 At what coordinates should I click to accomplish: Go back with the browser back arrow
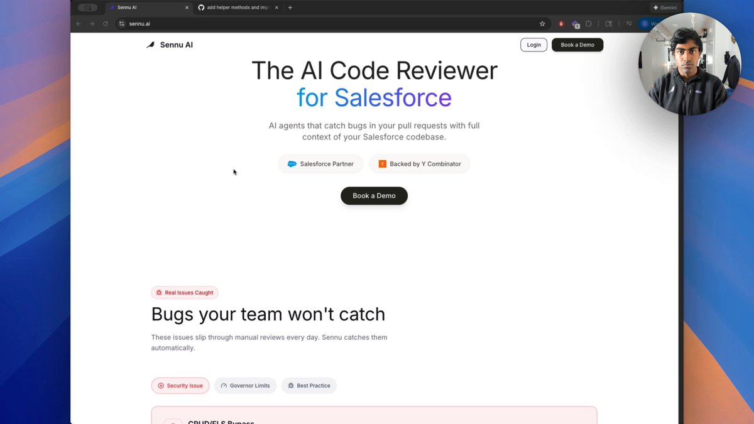tap(79, 24)
